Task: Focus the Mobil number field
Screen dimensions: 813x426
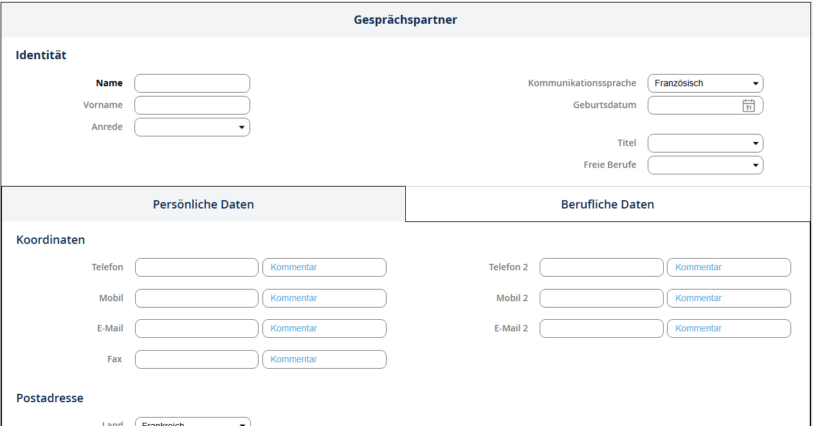Action: (x=196, y=299)
